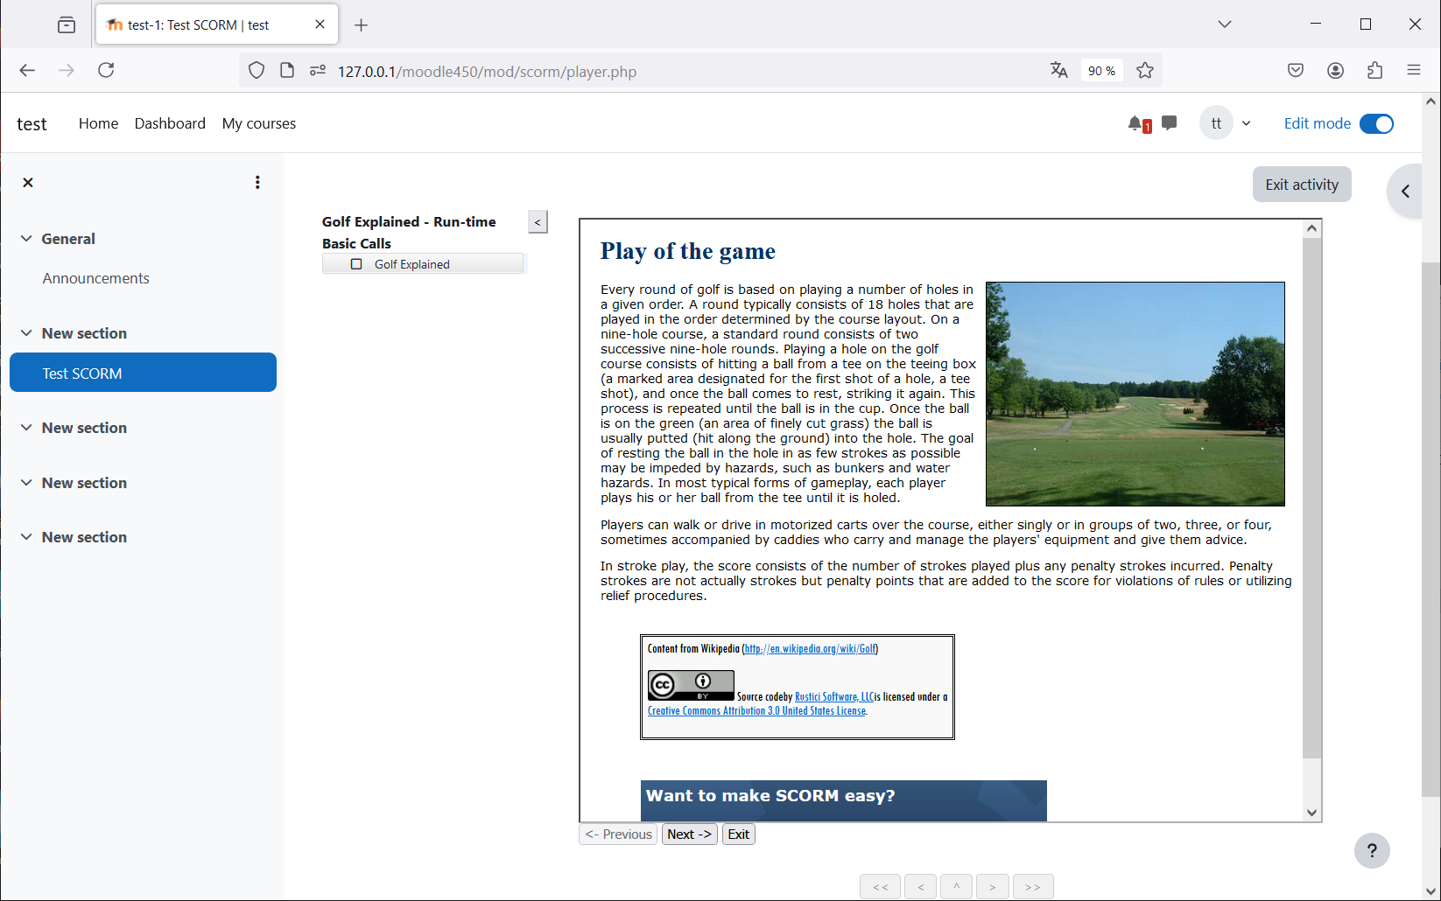
Task: Jump to first SCO with << button
Action: (x=881, y=887)
